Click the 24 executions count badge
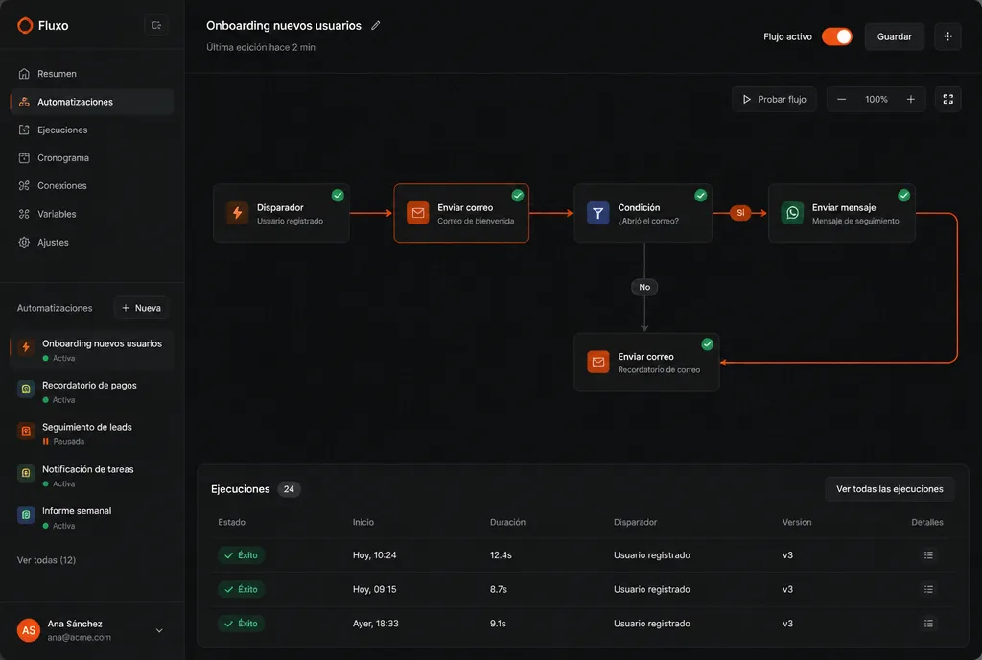 pyautogui.click(x=289, y=489)
